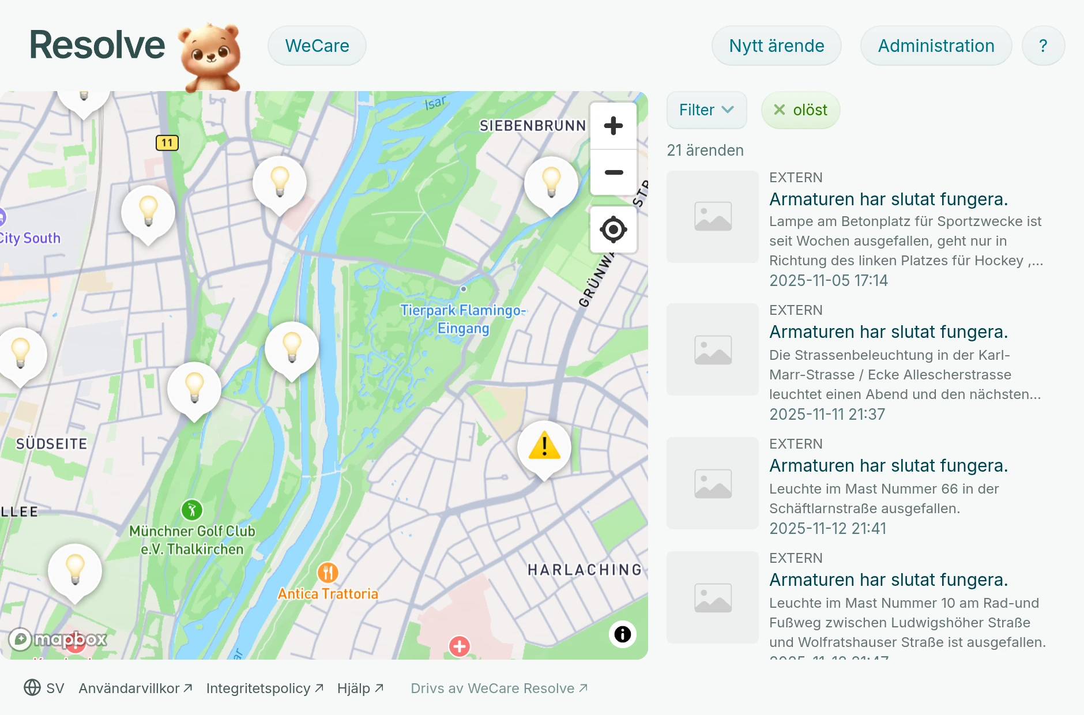Open Drivs av WeCare Resolve link

[499, 688]
